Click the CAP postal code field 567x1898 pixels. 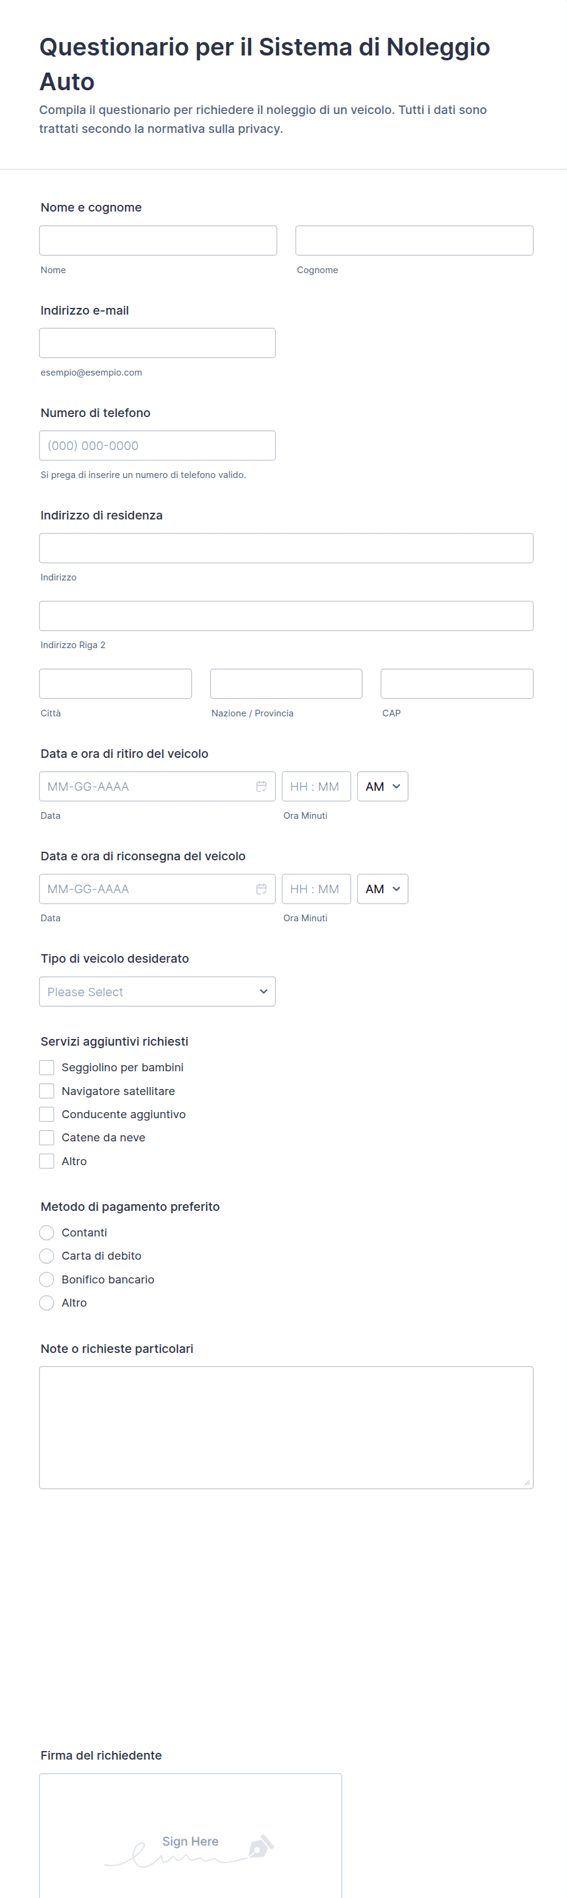(457, 683)
